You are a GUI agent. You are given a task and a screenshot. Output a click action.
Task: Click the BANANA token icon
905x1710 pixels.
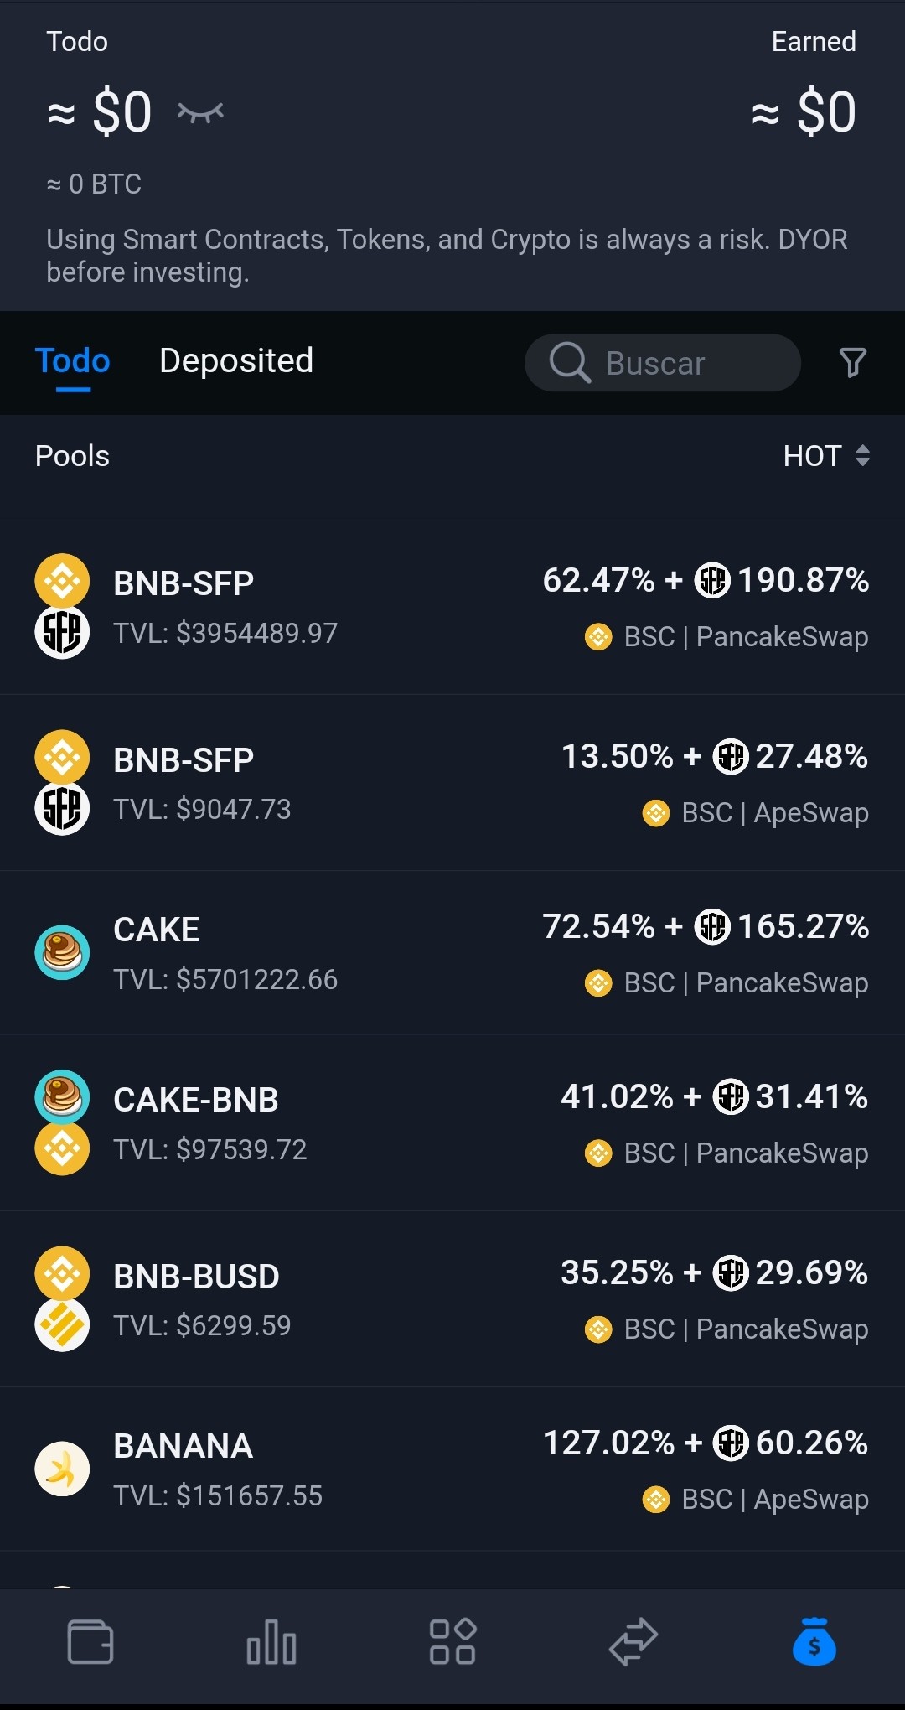click(62, 1469)
